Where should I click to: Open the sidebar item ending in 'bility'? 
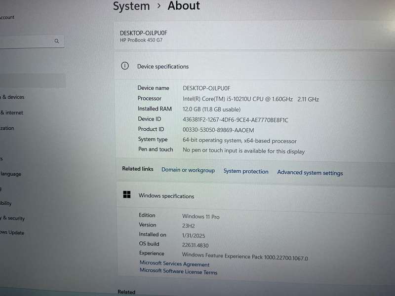coord(6,203)
